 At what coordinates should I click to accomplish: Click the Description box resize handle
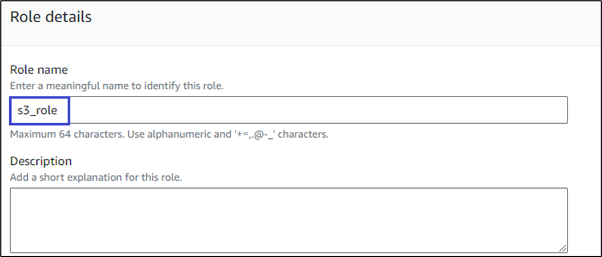[x=563, y=247]
